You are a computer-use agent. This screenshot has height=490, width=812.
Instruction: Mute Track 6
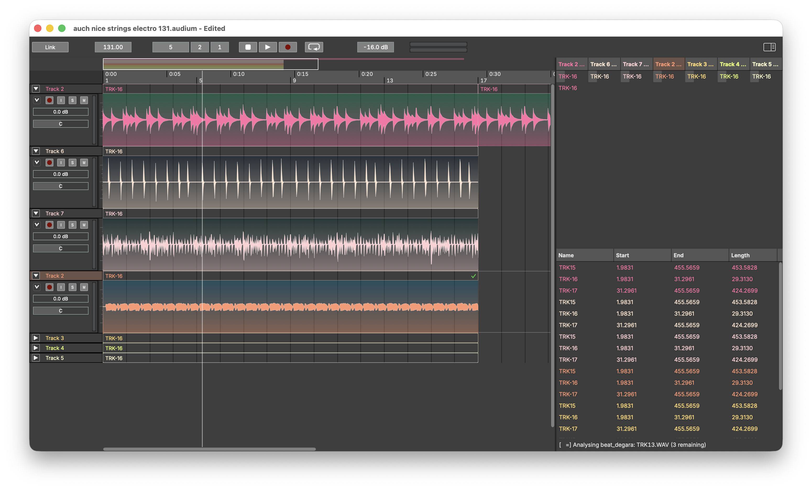click(84, 162)
